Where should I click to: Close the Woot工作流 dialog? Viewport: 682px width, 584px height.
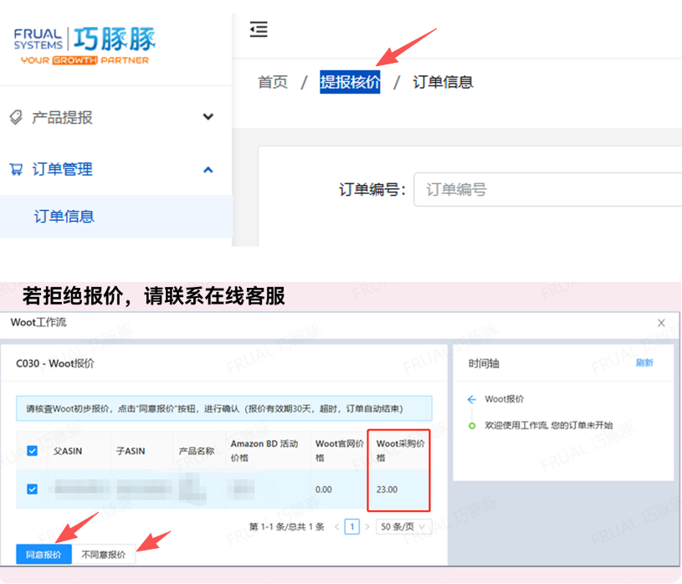pyautogui.click(x=662, y=323)
